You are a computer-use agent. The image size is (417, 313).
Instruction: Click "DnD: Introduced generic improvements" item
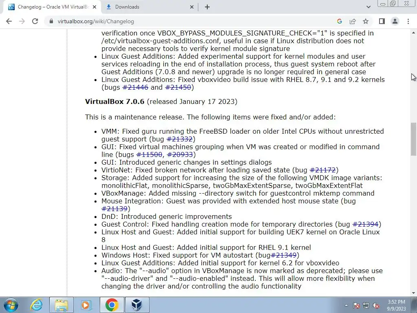tap(167, 216)
